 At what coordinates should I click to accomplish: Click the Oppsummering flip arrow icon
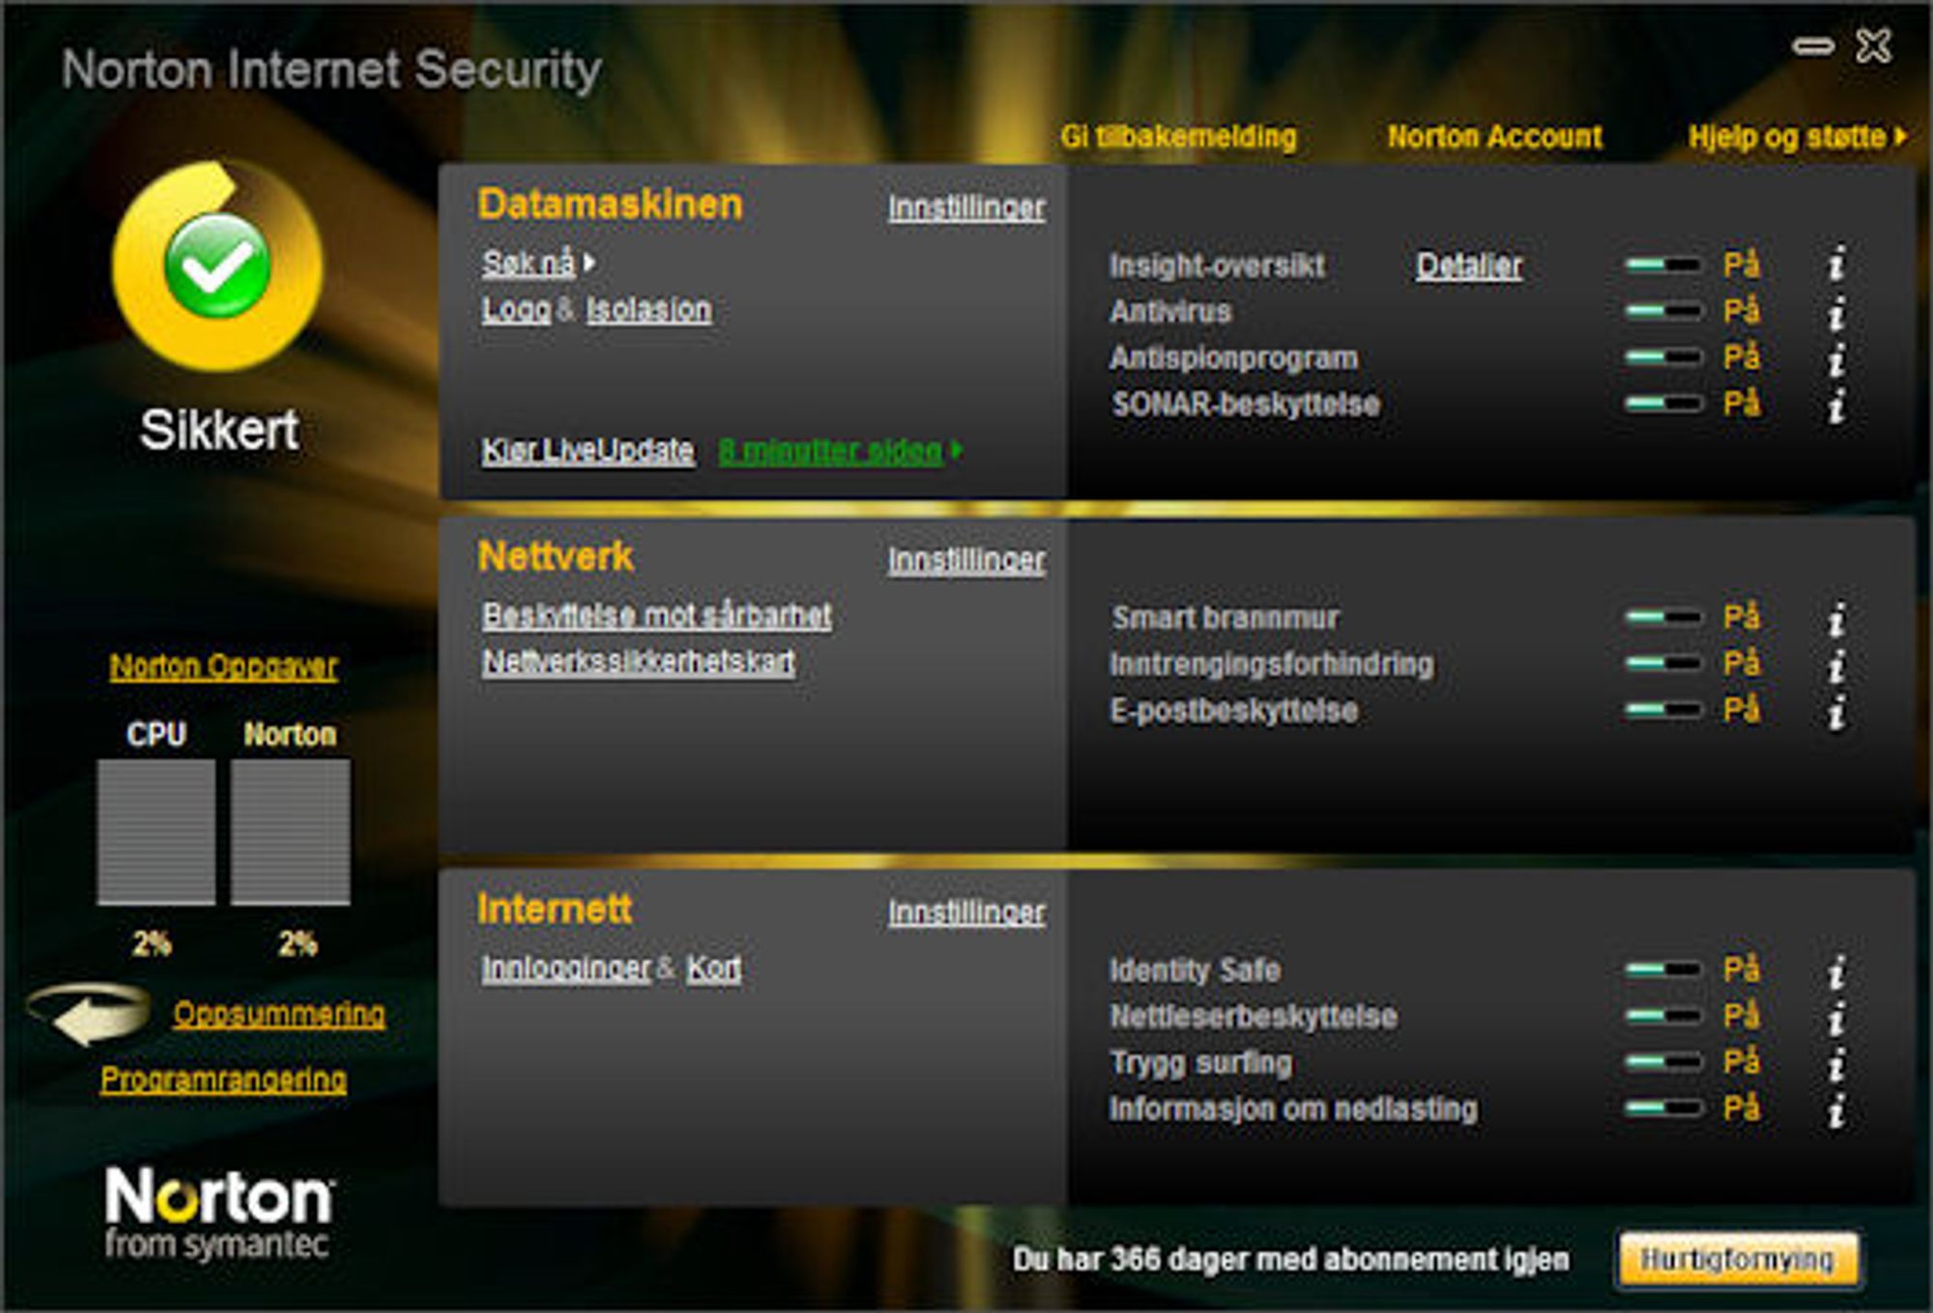pos(89,1014)
